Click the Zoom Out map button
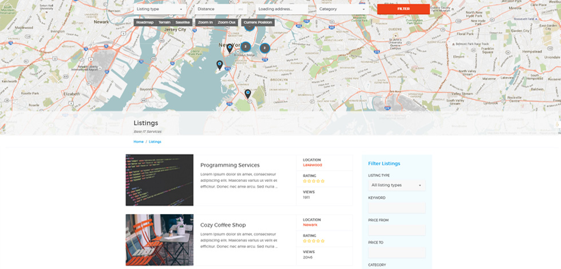 pyautogui.click(x=227, y=22)
